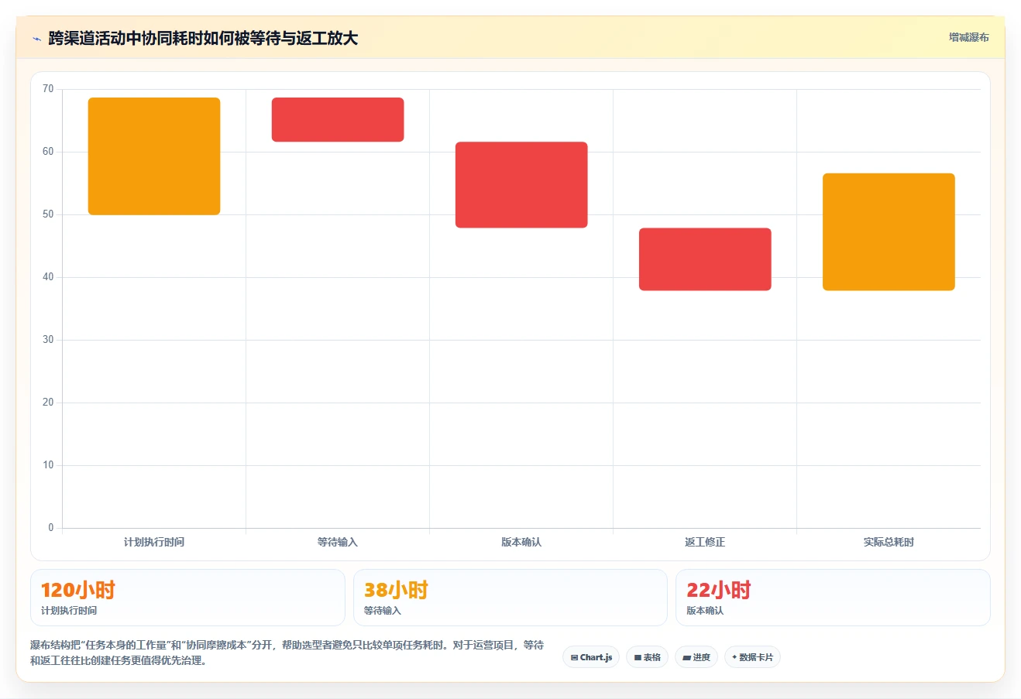1021x699 pixels.
Task: Select the 表格 tag chip
Action: pyautogui.click(x=647, y=657)
